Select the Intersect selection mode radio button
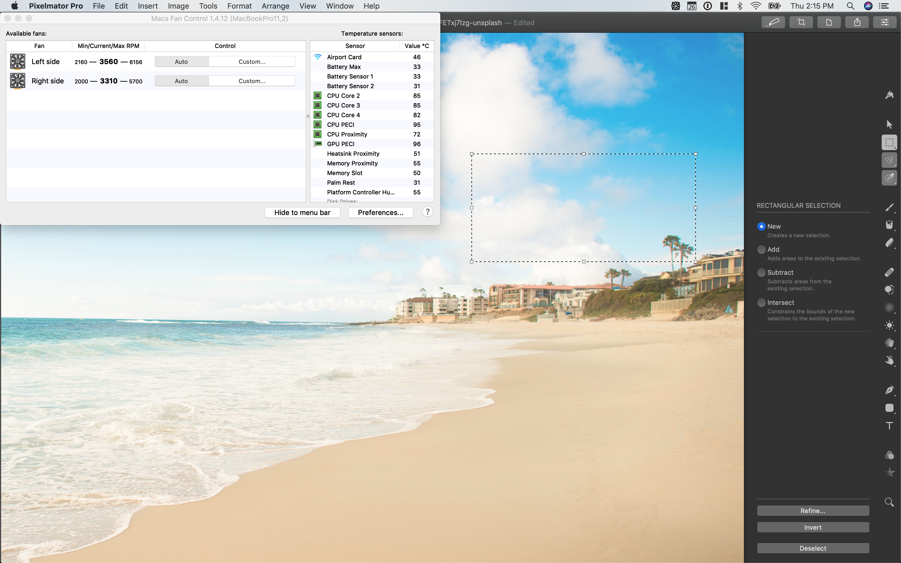The width and height of the screenshot is (901, 563). pyautogui.click(x=761, y=303)
